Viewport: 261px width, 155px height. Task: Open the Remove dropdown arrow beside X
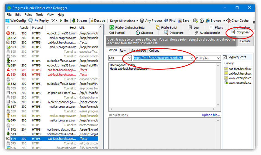[x=57, y=21]
